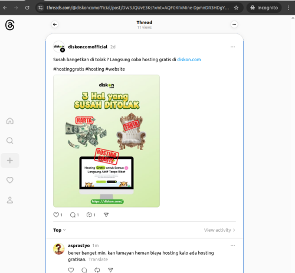Image resolution: width=295 pixels, height=273 pixels.
Task: Bookmark this page with star icon
Action: (236, 8)
